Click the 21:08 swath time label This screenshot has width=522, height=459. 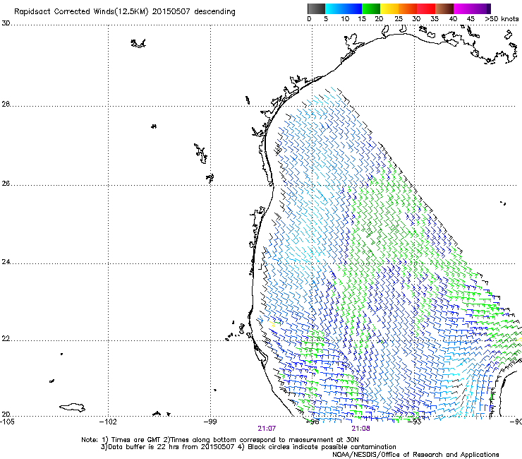pyautogui.click(x=361, y=429)
